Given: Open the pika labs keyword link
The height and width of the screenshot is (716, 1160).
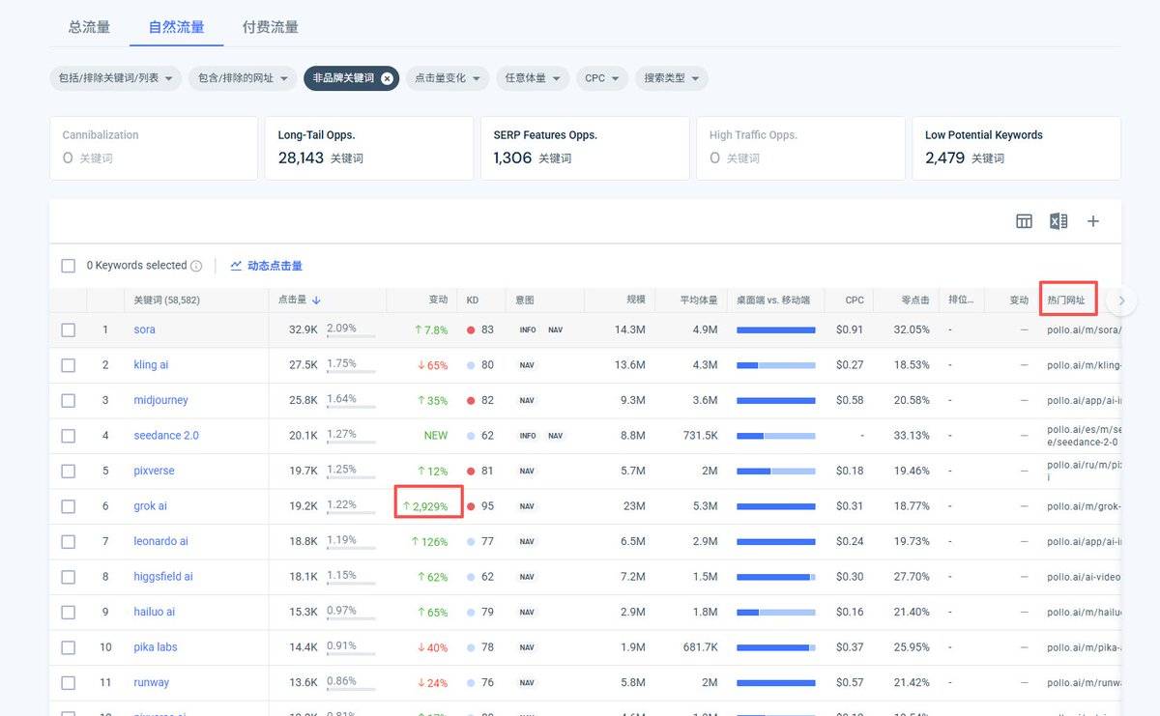Looking at the screenshot, I should [156, 647].
